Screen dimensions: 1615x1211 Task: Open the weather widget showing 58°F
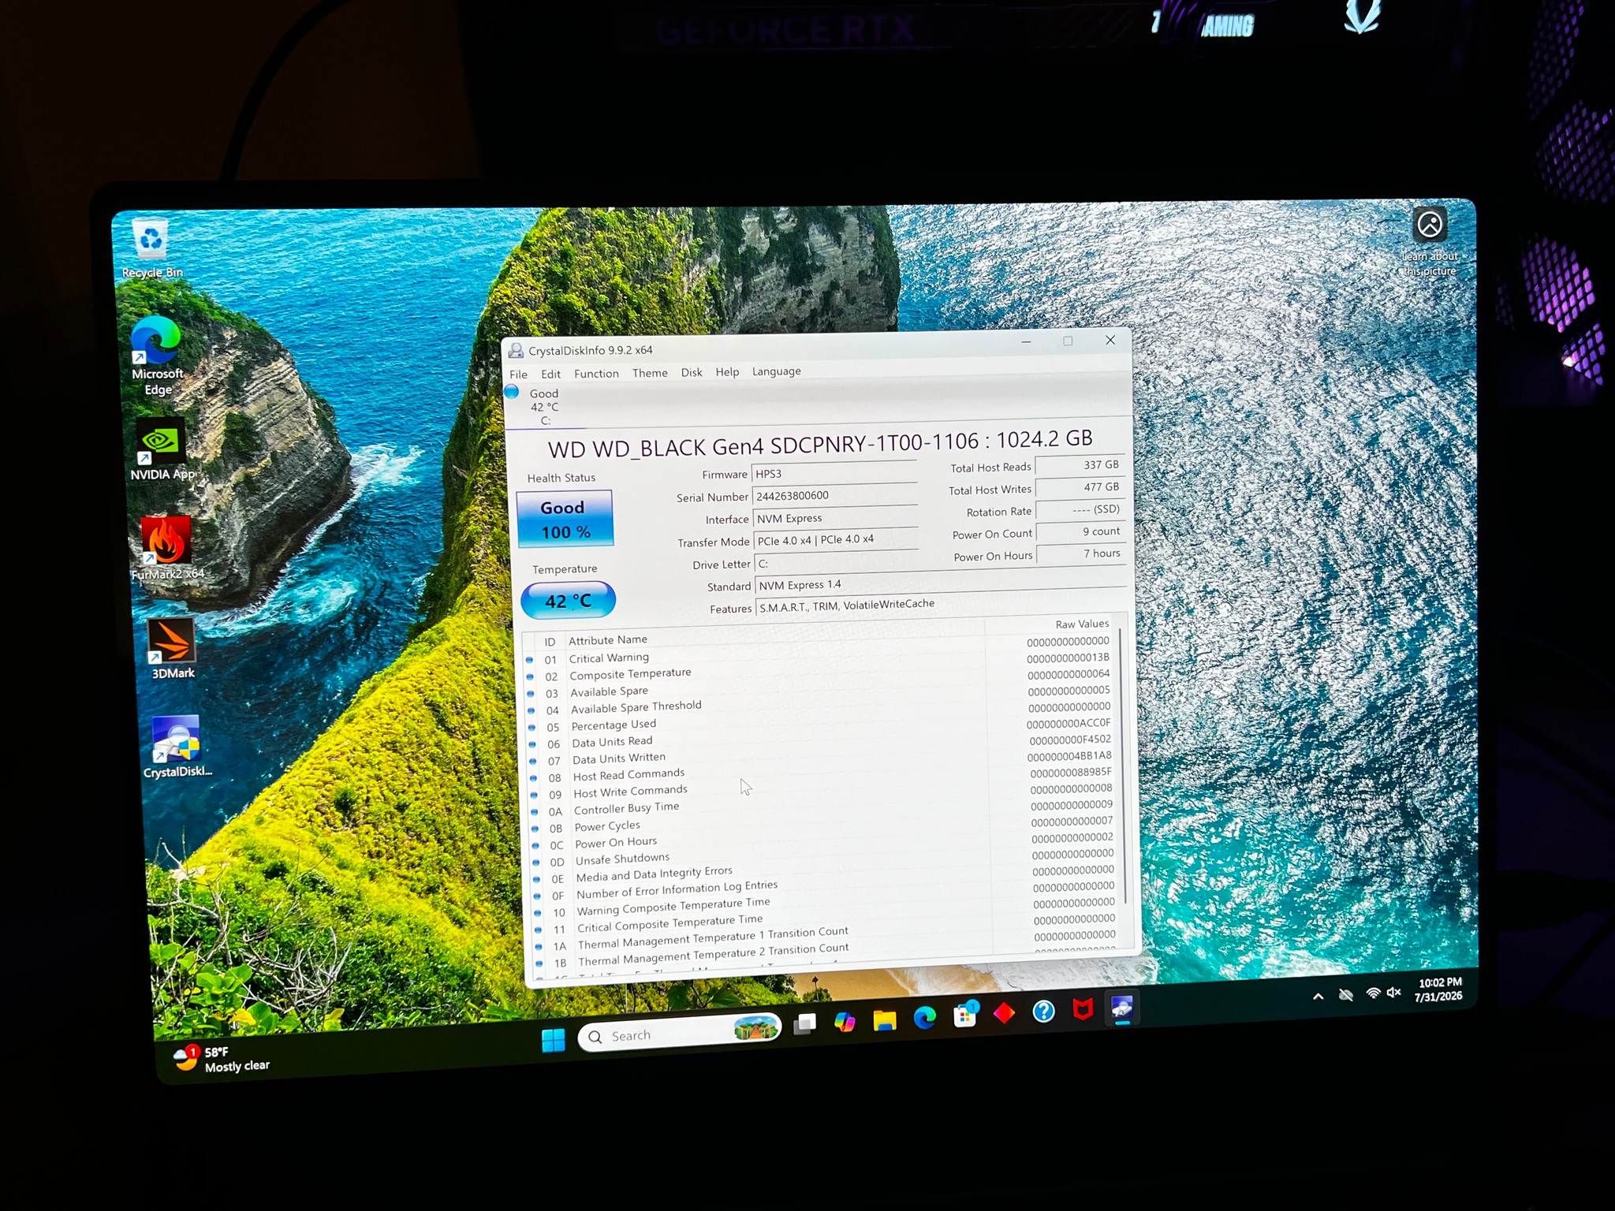click(x=222, y=1059)
